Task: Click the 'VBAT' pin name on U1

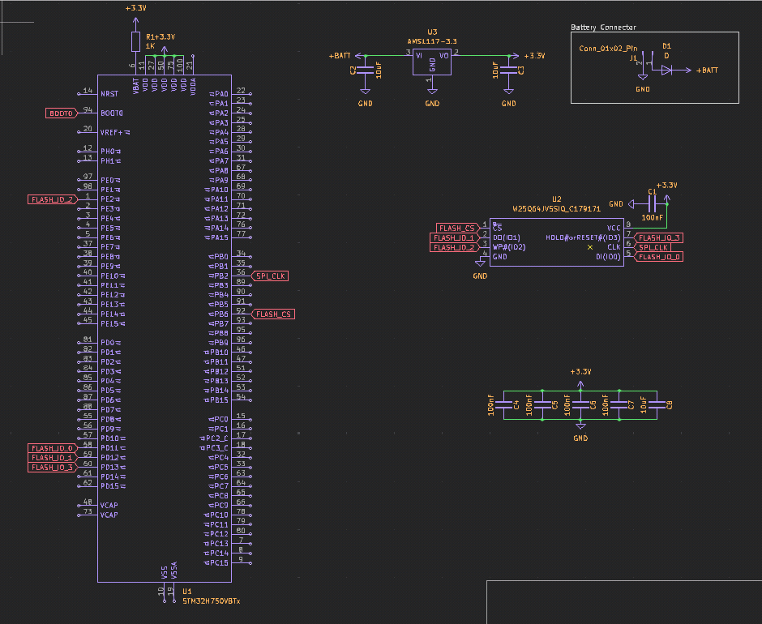Action: coord(135,86)
